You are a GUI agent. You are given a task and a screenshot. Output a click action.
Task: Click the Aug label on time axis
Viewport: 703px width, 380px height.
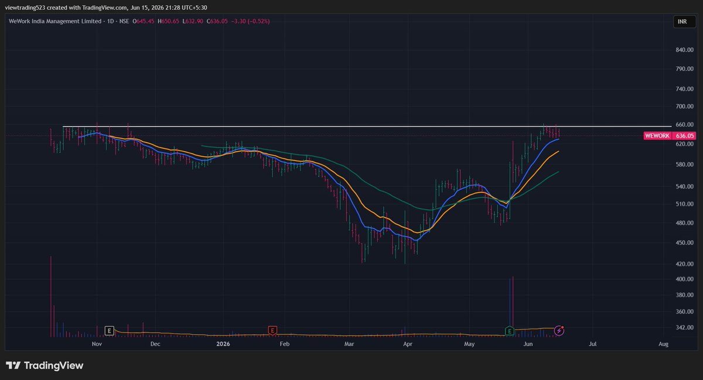(x=663, y=345)
